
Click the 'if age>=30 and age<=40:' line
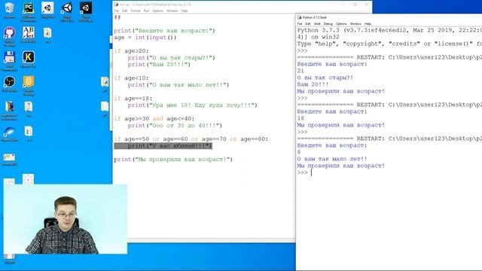(154, 119)
